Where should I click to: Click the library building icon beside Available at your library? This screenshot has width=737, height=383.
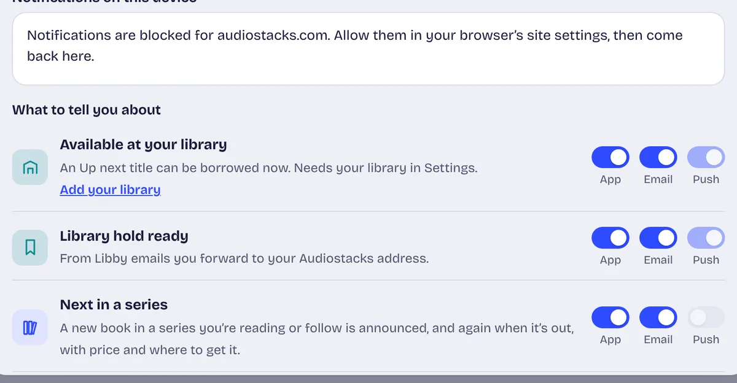pos(30,167)
